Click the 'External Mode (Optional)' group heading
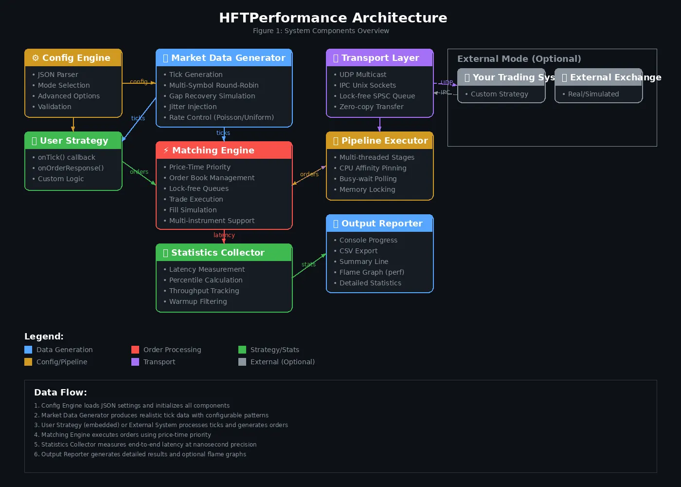The image size is (681, 487). [519, 59]
